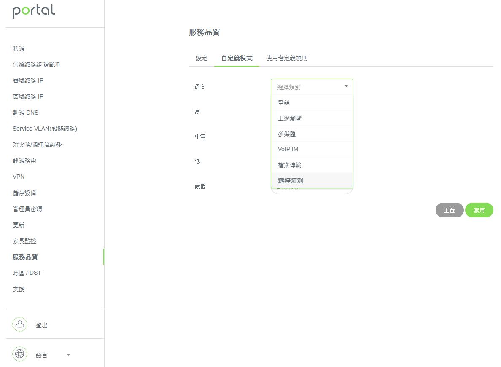Image resolution: width=501 pixels, height=367 pixels.
Task: Open the 最高 選擇類別 combo box
Action: [x=312, y=87]
